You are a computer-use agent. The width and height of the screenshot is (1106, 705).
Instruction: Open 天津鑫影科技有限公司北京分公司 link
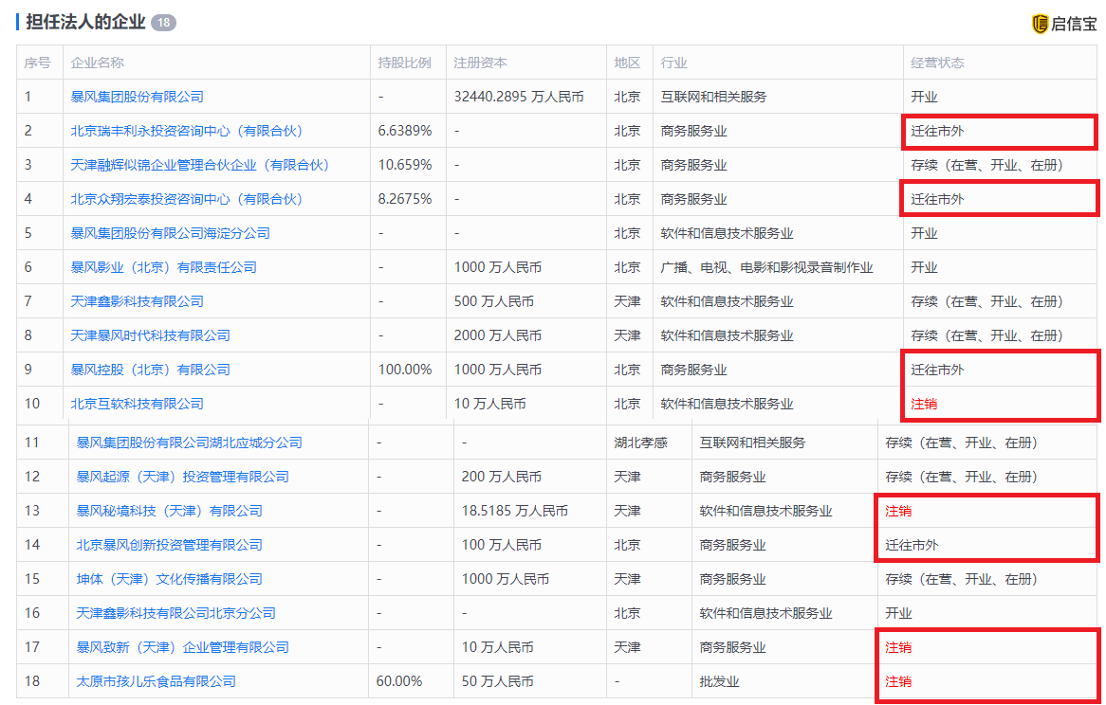[175, 613]
